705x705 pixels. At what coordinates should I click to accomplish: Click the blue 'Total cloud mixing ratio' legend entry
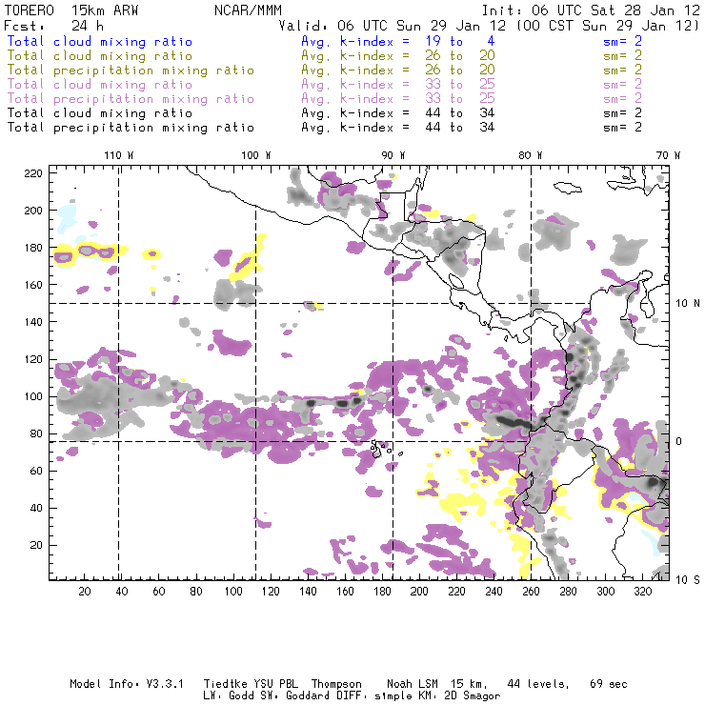(100, 41)
